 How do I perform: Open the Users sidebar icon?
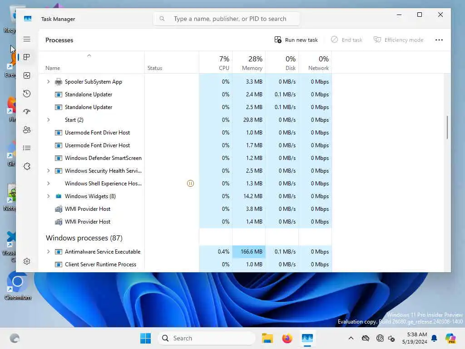[x=27, y=130]
